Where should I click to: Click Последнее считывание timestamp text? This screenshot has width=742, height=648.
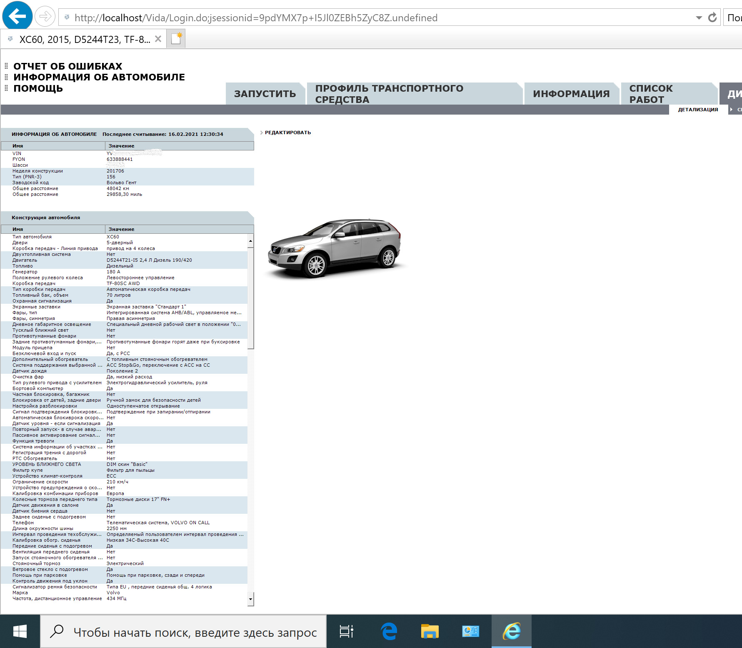pyautogui.click(x=163, y=134)
